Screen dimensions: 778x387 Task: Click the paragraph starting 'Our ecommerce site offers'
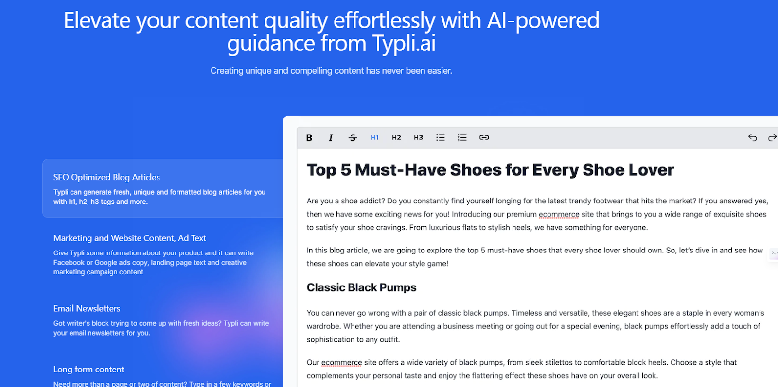pos(522,369)
